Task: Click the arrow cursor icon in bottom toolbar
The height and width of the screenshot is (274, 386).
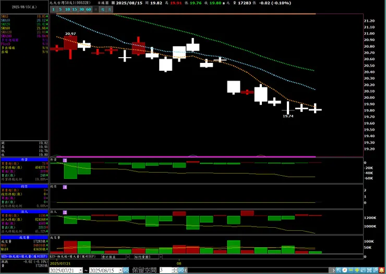Action: [339, 270]
